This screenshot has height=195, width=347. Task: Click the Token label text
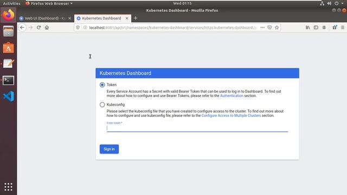(x=112, y=85)
